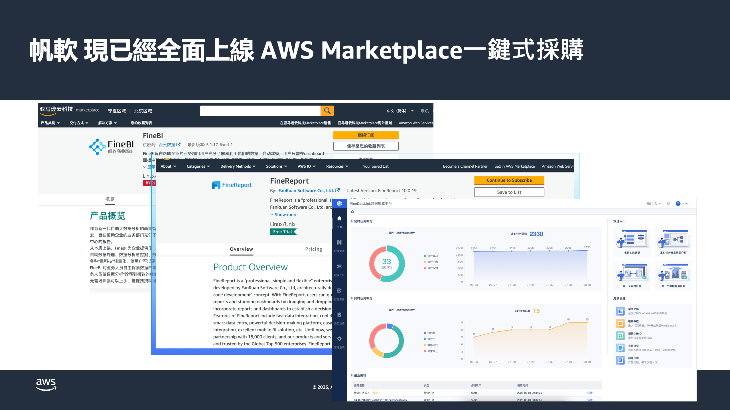Focus the marketplace search input field

point(260,111)
